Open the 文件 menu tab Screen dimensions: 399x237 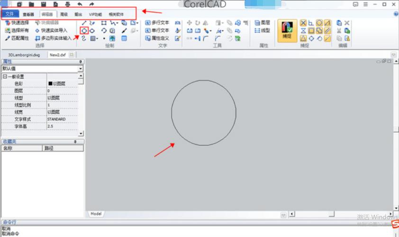(10, 14)
